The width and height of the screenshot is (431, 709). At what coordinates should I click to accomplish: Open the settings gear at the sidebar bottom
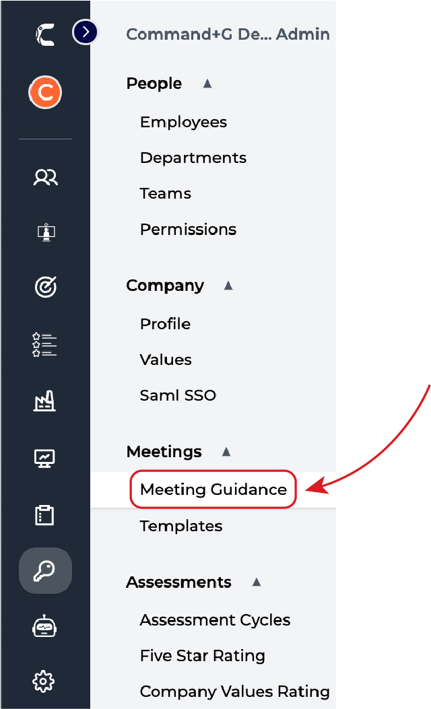pyautogui.click(x=44, y=681)
